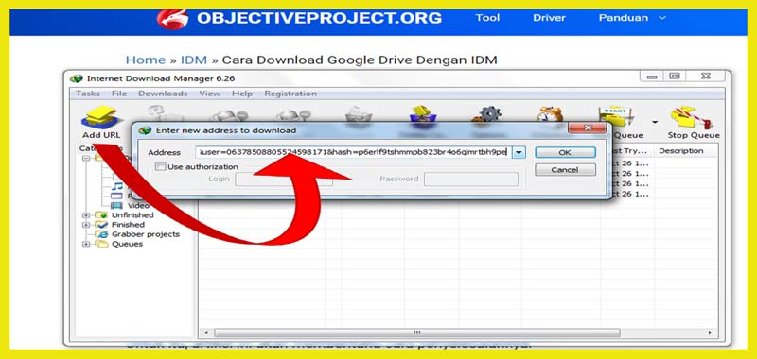Click OK in the address dialog
Image resolution: width=757 pixels, height=359 pixels.
[x=565, y=153]
